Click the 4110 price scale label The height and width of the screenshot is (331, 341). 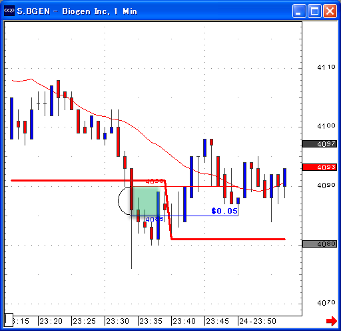(326, 67)
